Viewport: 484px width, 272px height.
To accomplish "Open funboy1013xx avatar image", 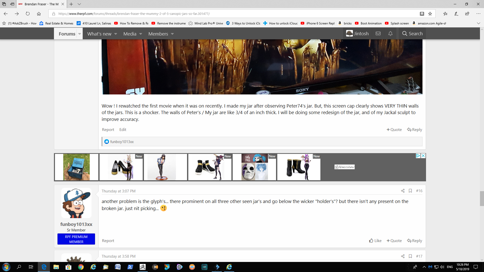I will click(x=76, y=203).
